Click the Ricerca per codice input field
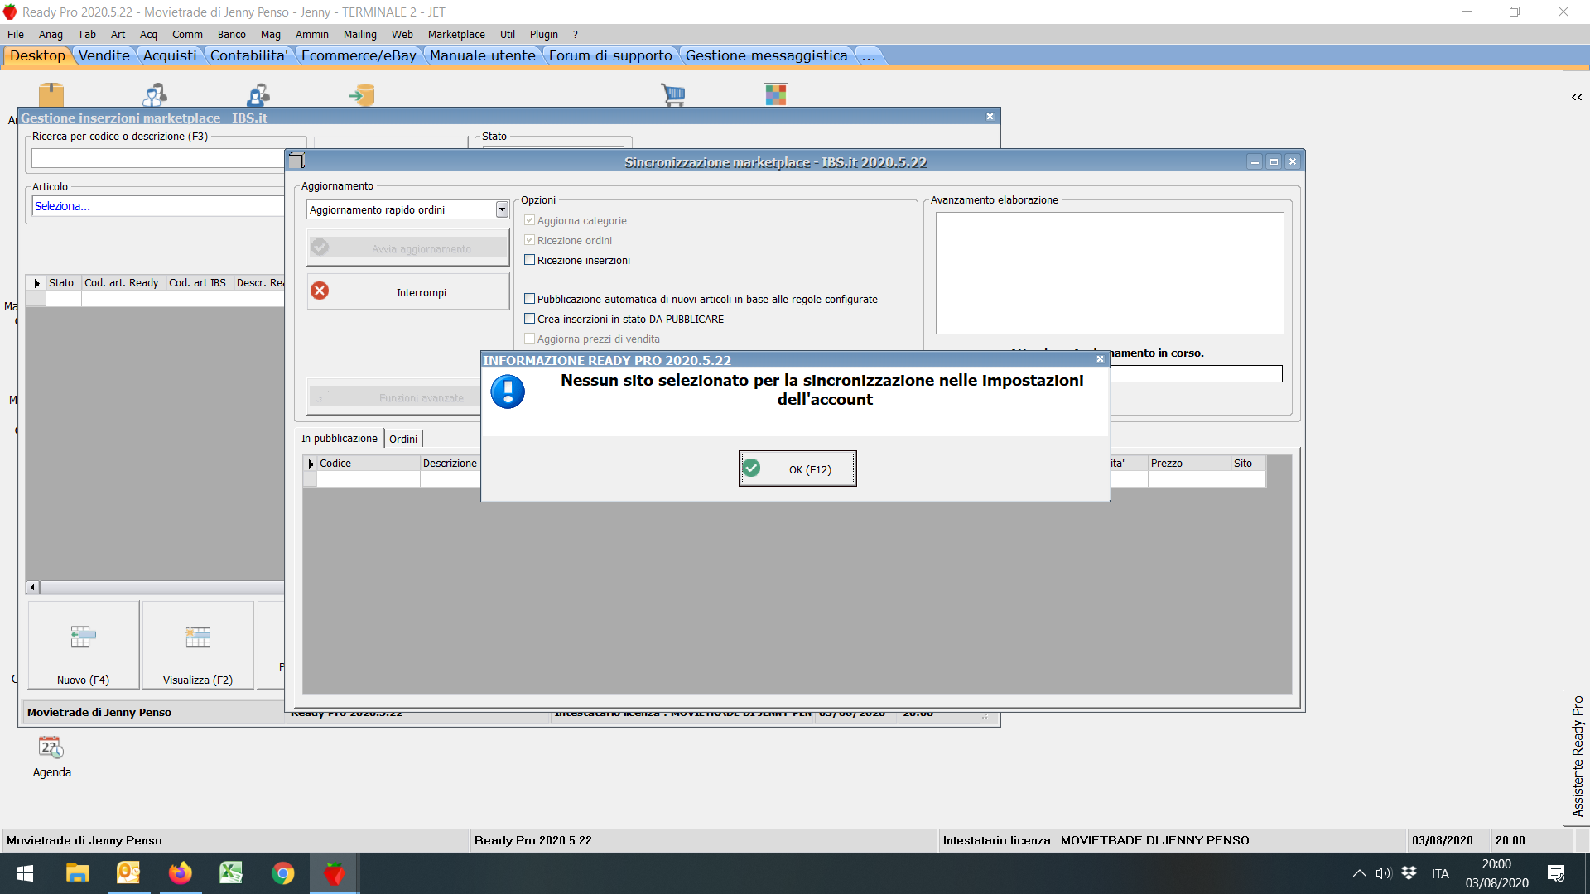1590x894 pixels. [x=157, y=158]
